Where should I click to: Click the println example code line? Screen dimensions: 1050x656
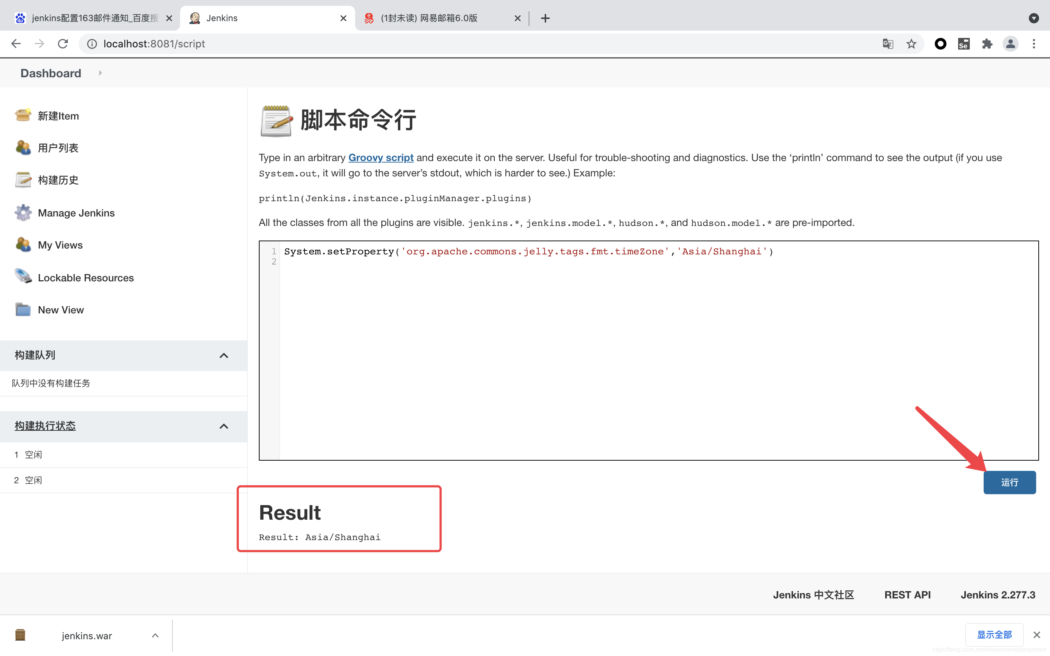pos(395,198)
